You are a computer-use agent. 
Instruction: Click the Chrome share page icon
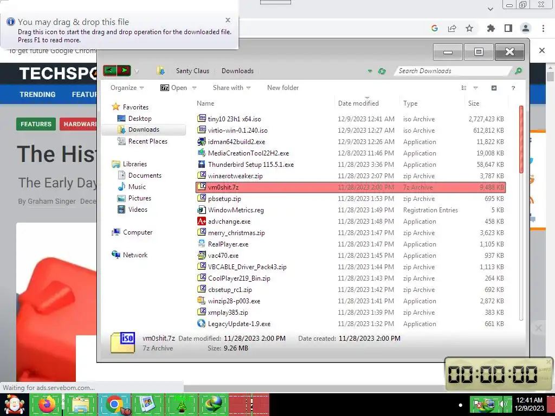[452, 28]
